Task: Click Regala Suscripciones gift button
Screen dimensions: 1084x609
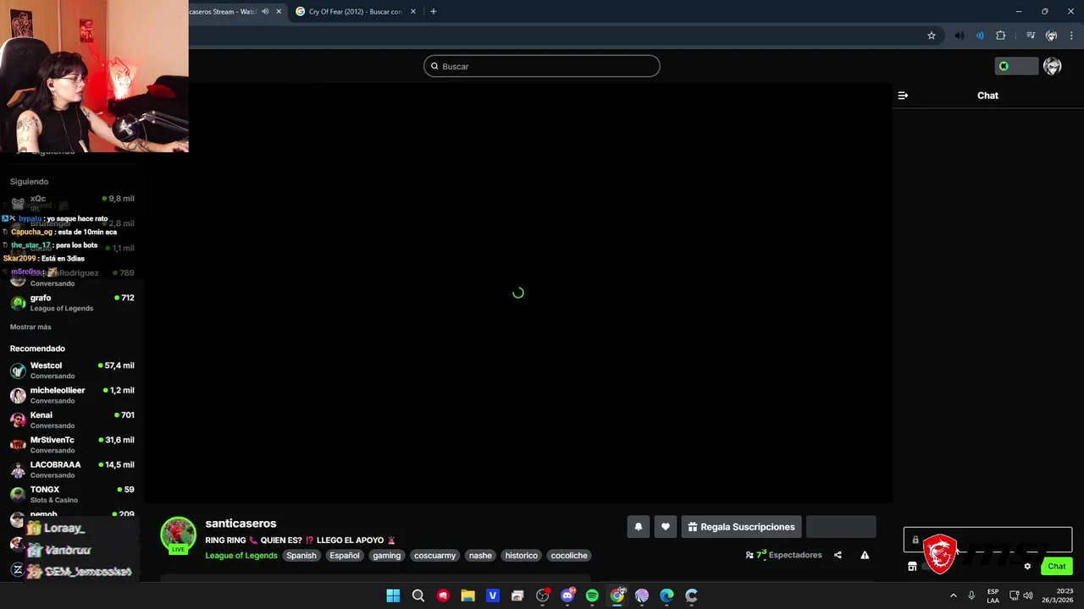Action: click(x=741, y=527)
